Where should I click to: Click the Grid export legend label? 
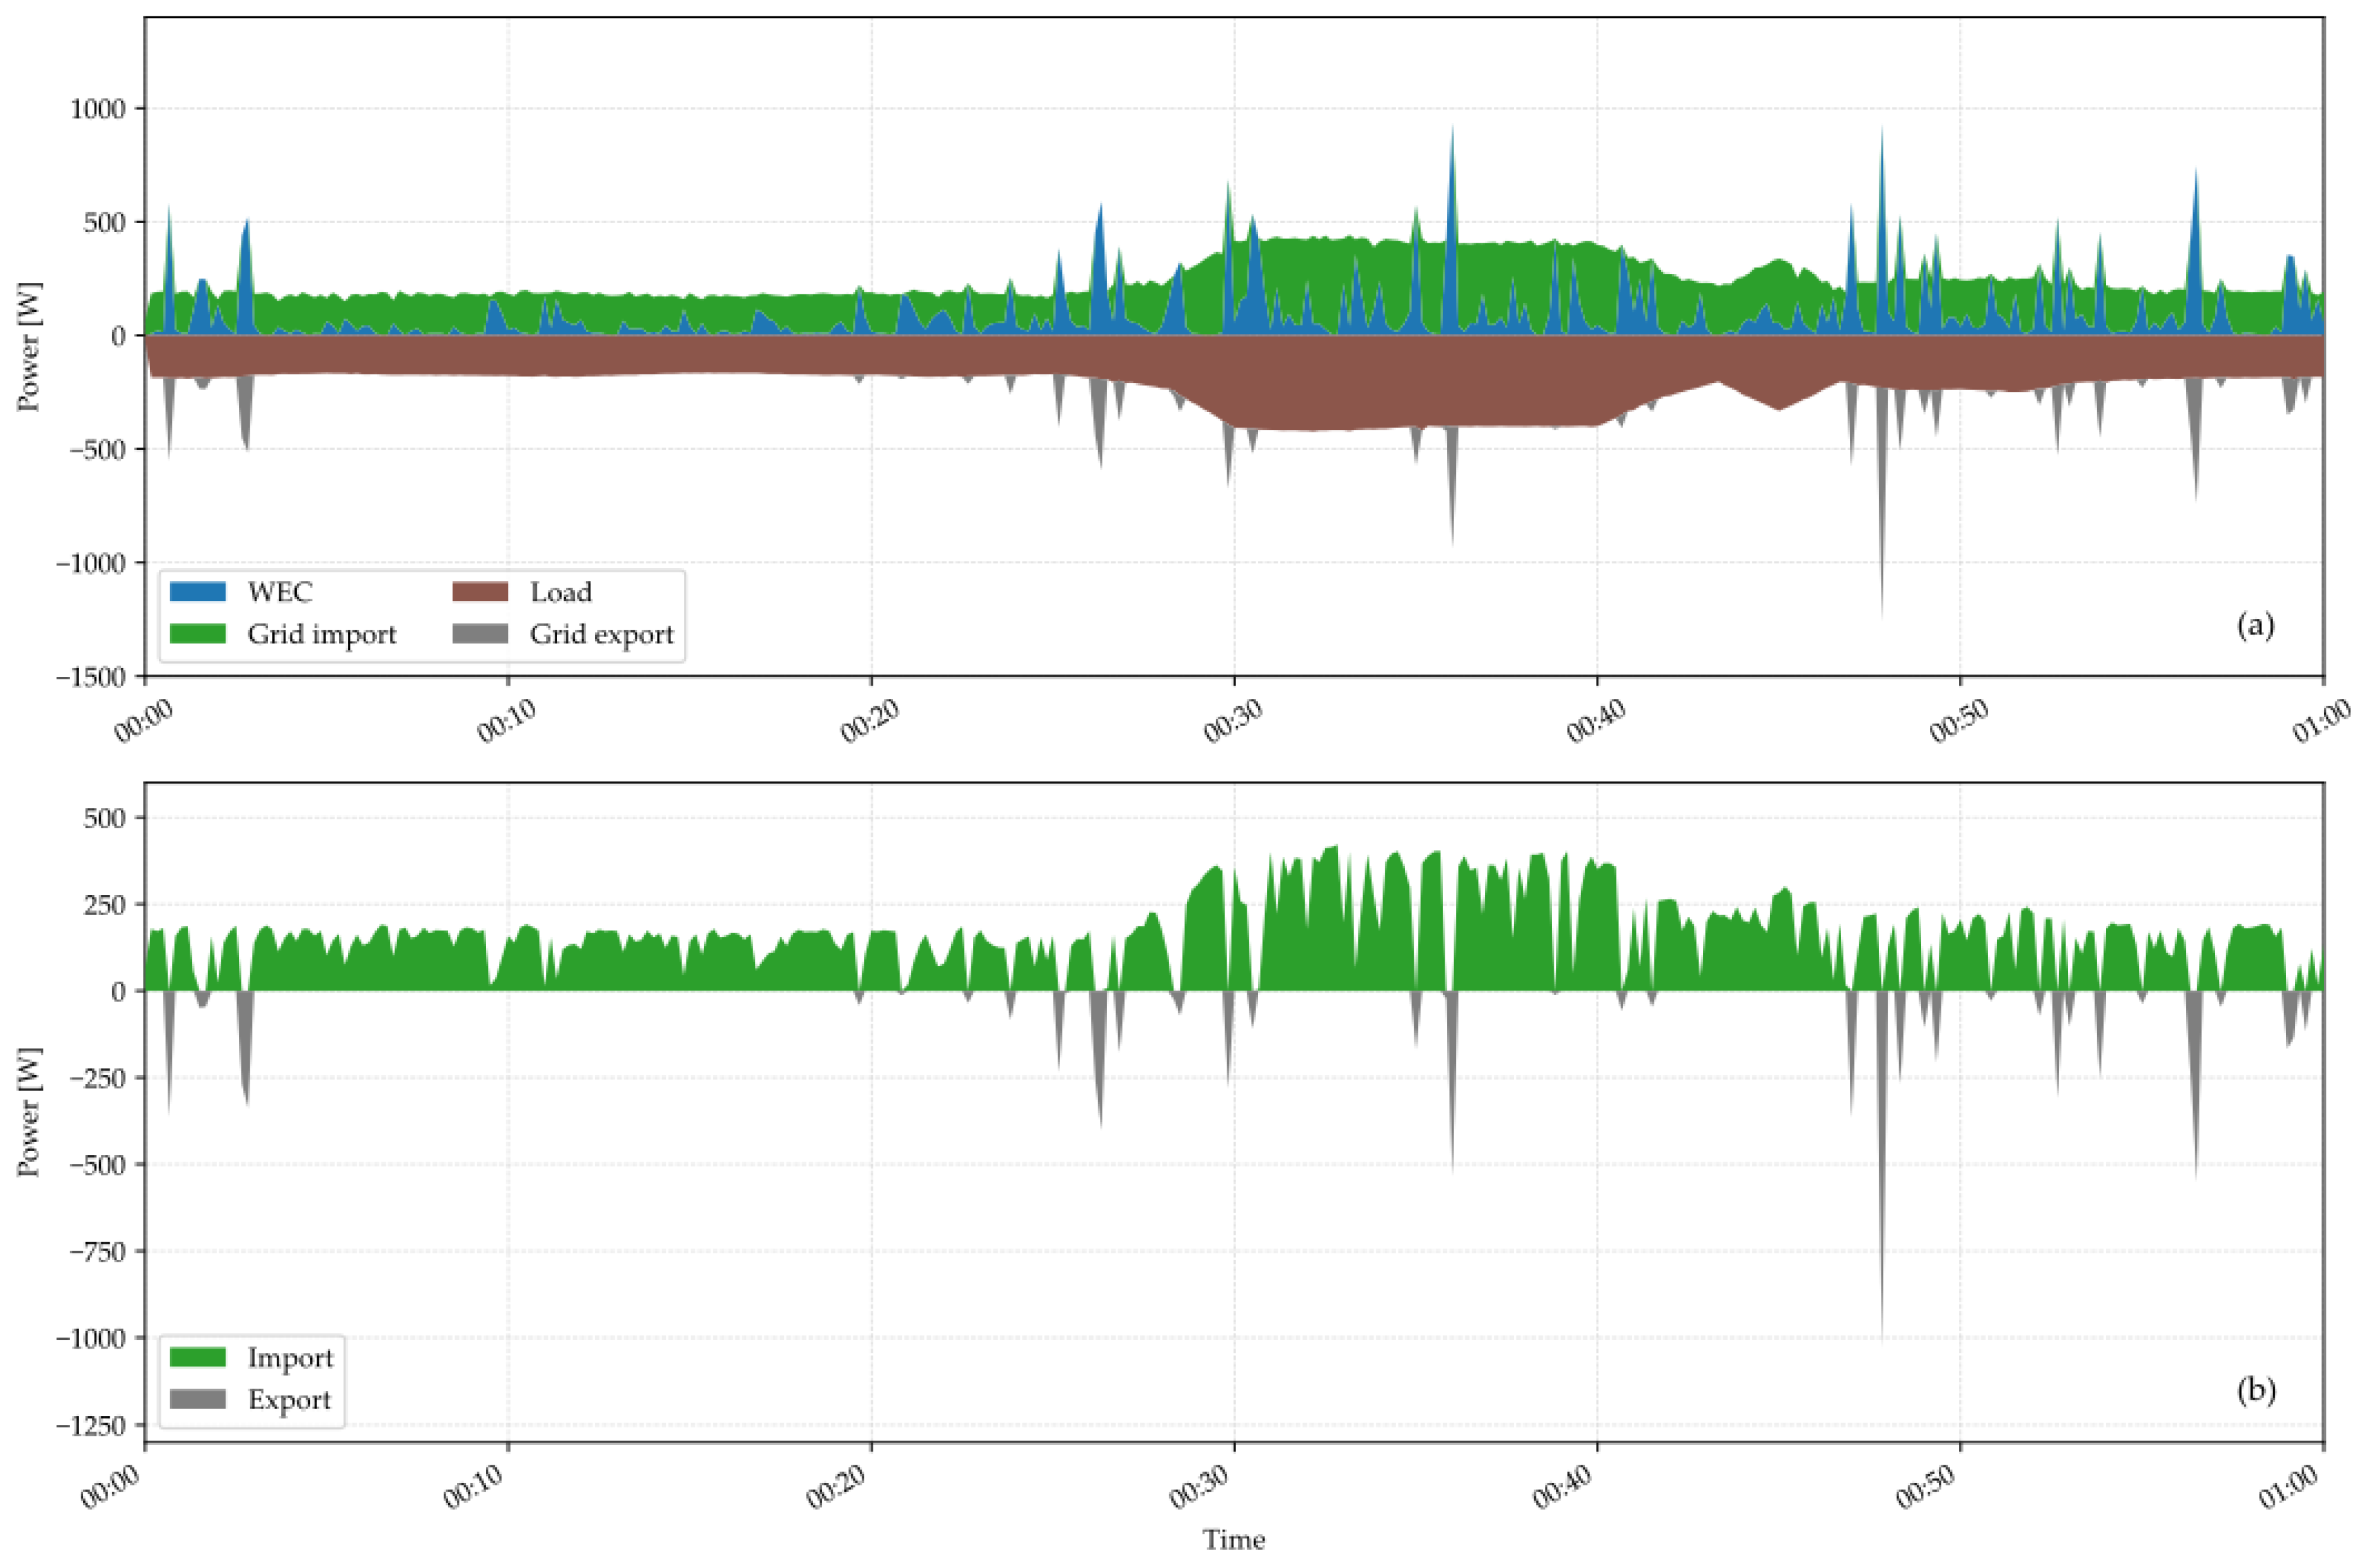click(x=601, y=634)
